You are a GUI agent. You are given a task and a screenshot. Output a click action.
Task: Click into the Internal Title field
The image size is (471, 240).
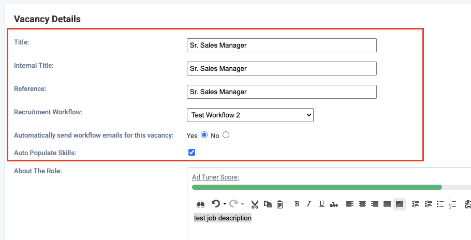coord(282,68)
